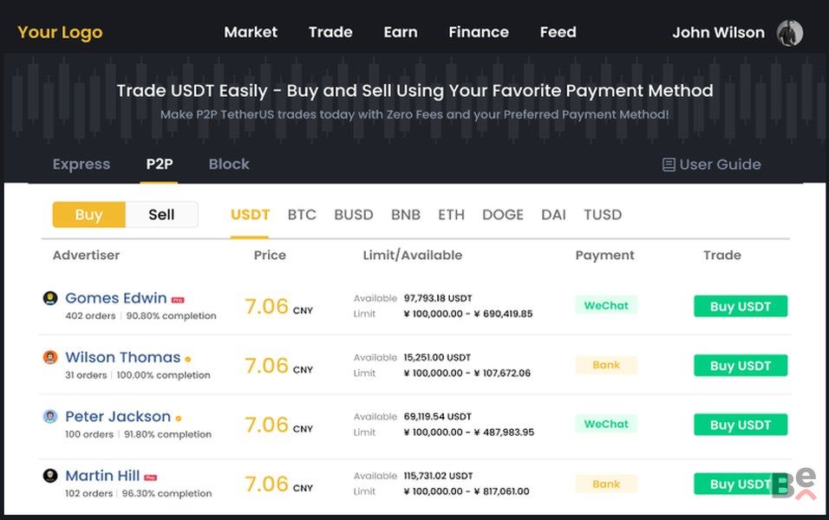Open Wilson Thomas advertiser profile link
829x520 pixels.
pyautogui.click(x=122, y=357)
